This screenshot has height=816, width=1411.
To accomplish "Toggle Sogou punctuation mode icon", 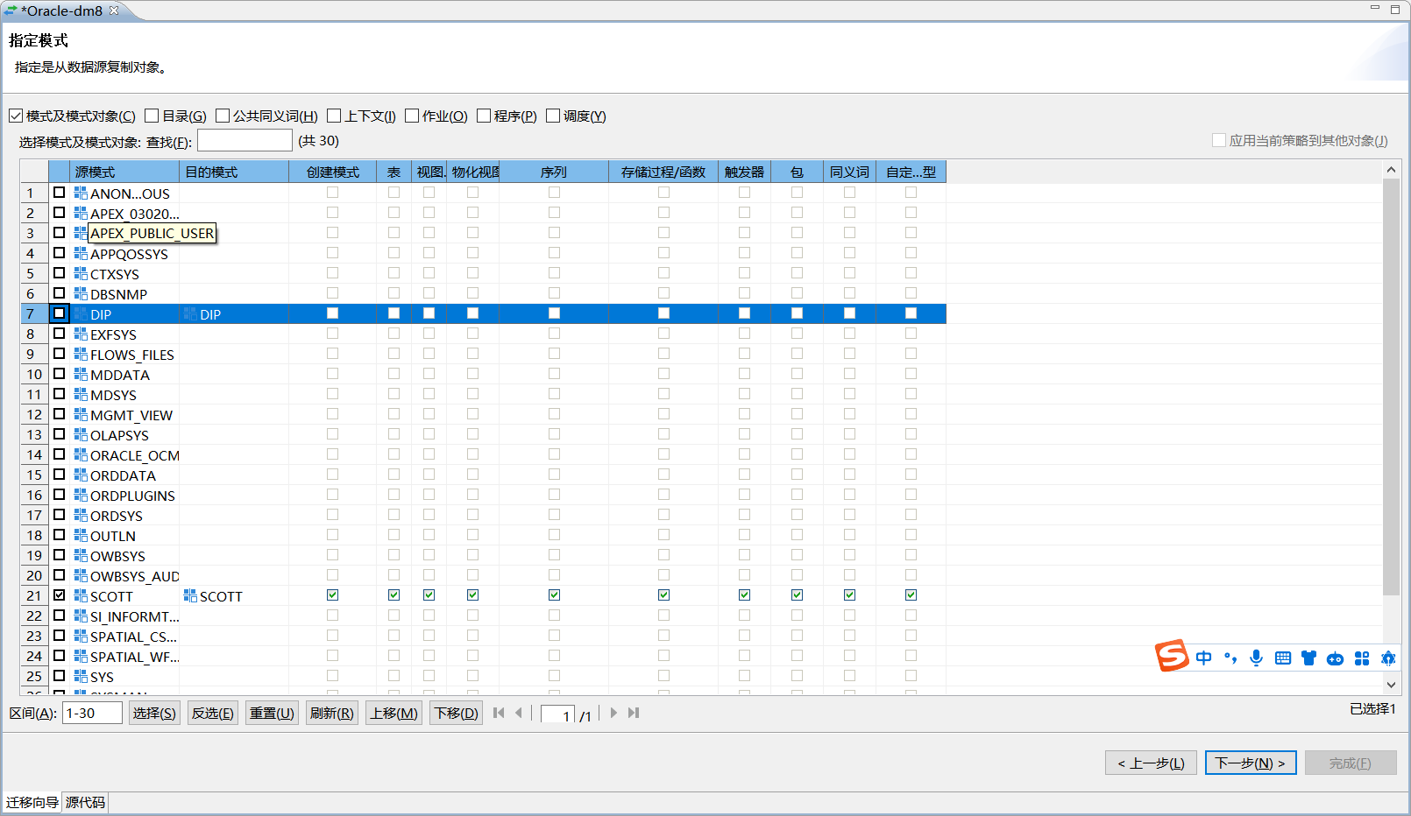I will coord(1230,658).
